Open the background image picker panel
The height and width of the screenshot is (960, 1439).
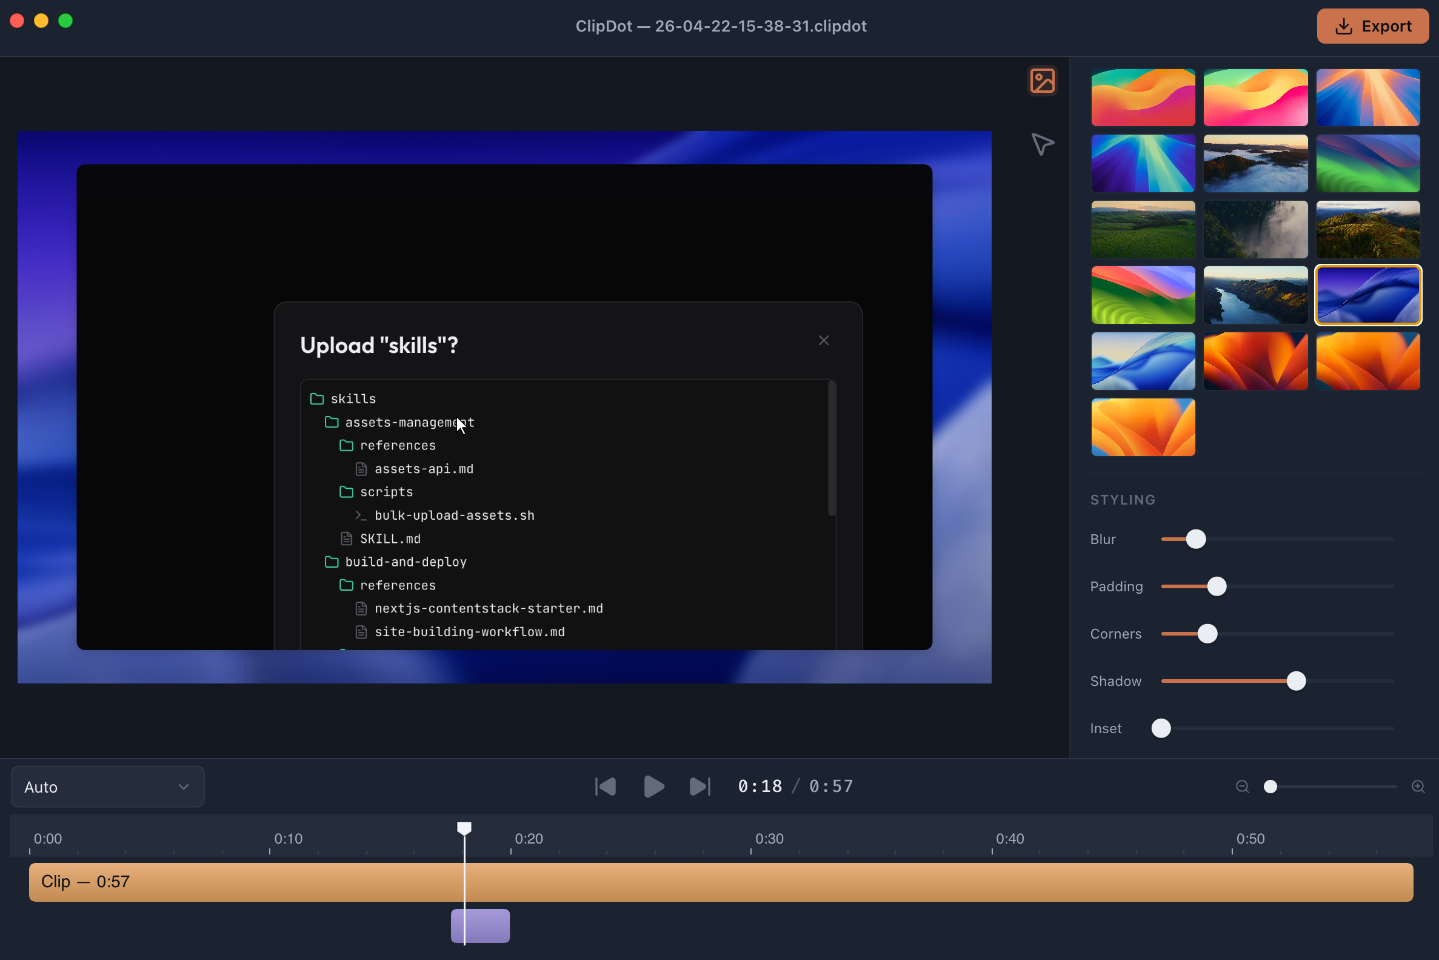[1042, 80]
